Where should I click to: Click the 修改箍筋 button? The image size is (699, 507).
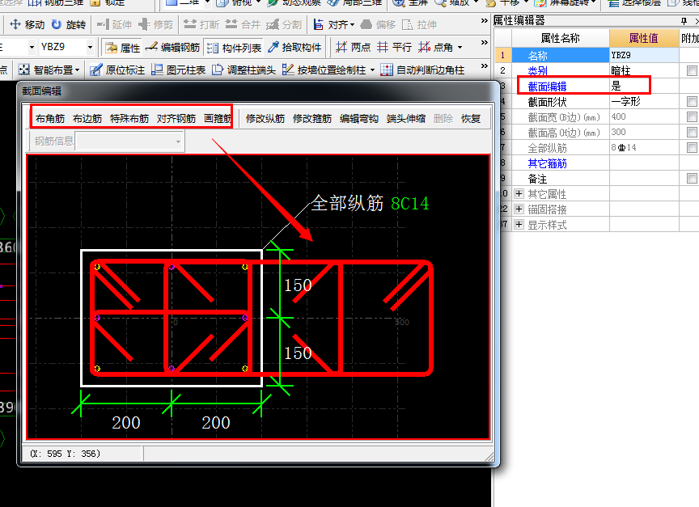(x=312, y=119)
